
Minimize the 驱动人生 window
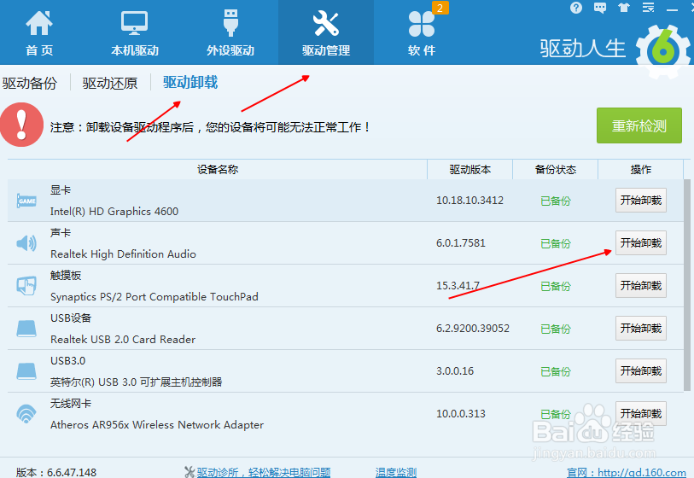pyautogui.click(x=673, y=9)
